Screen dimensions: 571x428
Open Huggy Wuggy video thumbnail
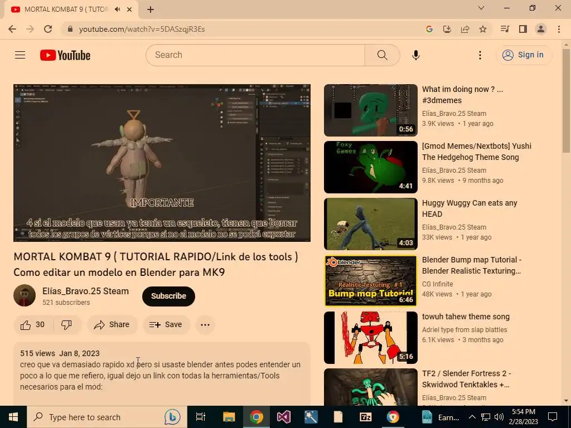pyautogui.click(x=371, y=224)
